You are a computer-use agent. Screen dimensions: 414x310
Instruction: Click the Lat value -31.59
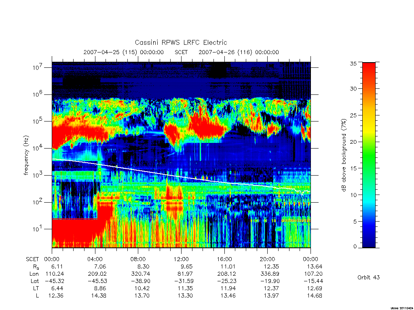tap(184, 281)
